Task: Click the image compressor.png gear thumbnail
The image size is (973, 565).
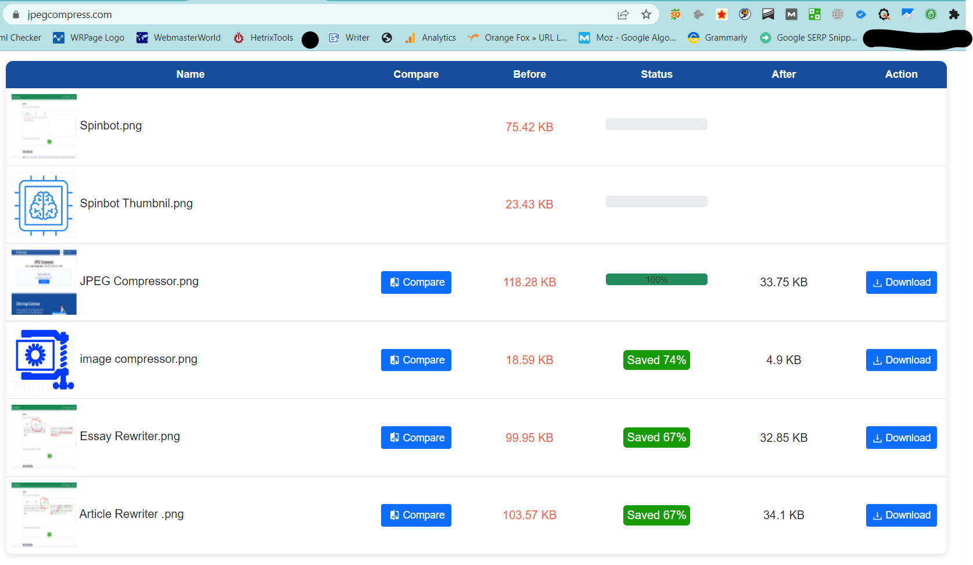Action: pyautogui.click(x=44, y=360)
